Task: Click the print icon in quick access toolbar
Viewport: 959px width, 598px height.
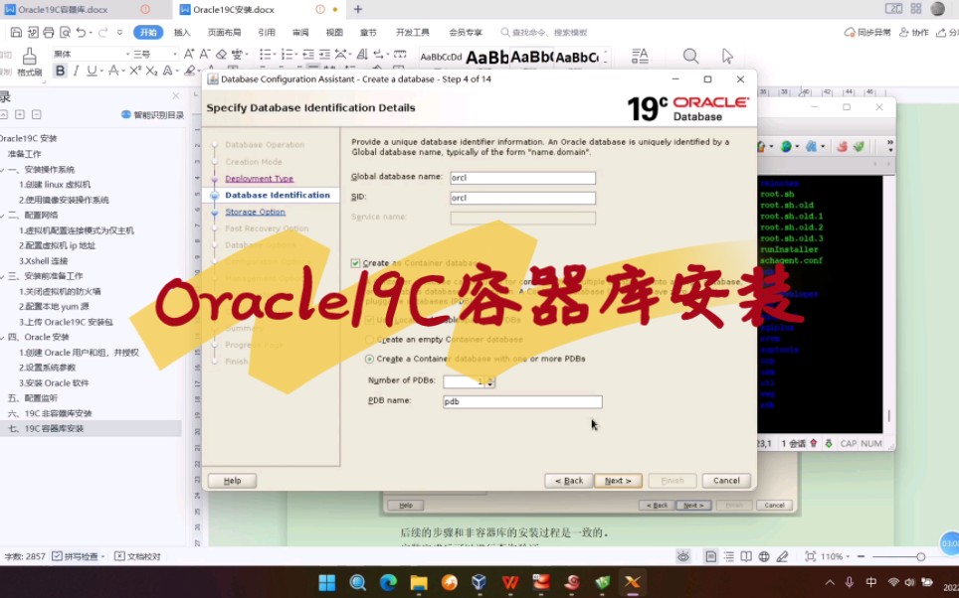Action: click(49, 34)
